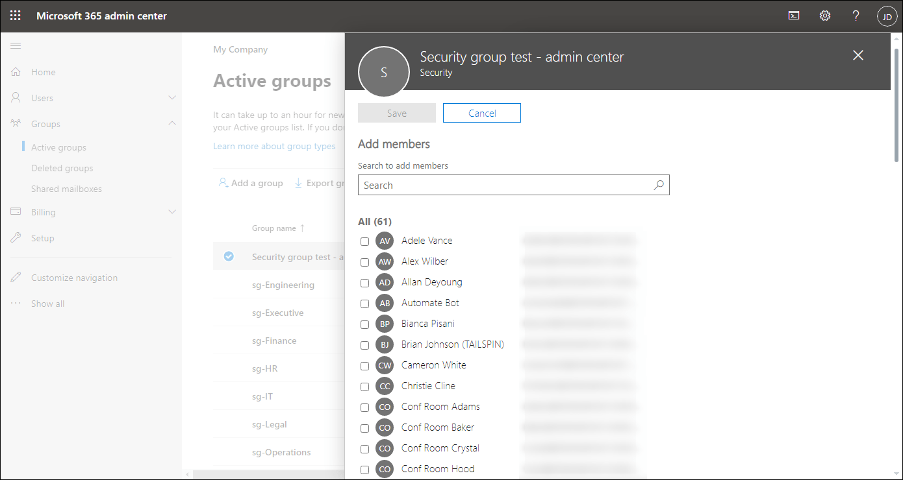The image size is (903, 480).
Task: Click the PowerShell terminal icon in the top bar
Action: click(793, 15)
